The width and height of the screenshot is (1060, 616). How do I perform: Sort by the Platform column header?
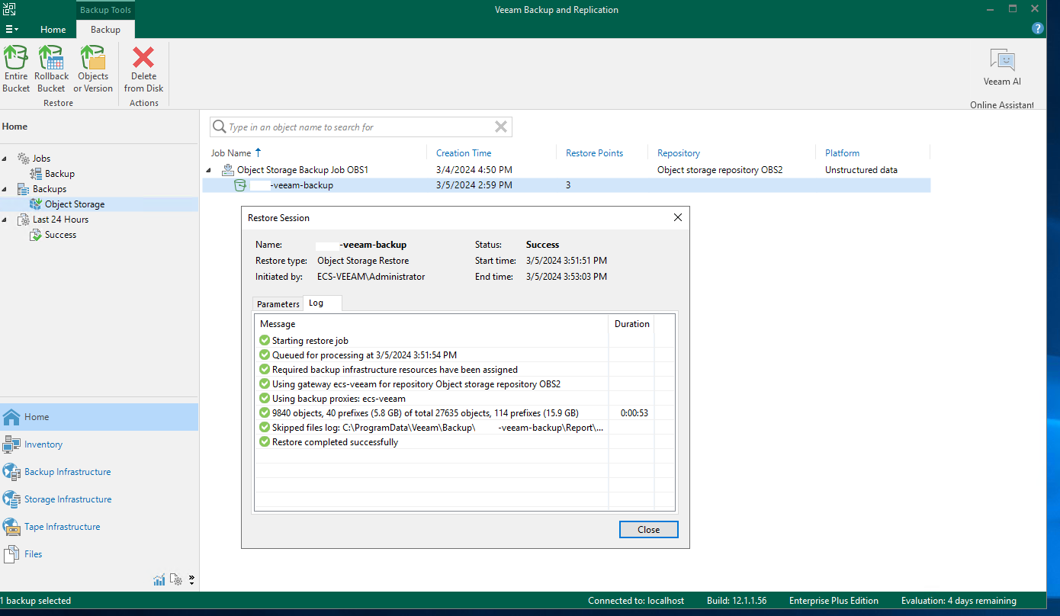click(x=842, y=153)
